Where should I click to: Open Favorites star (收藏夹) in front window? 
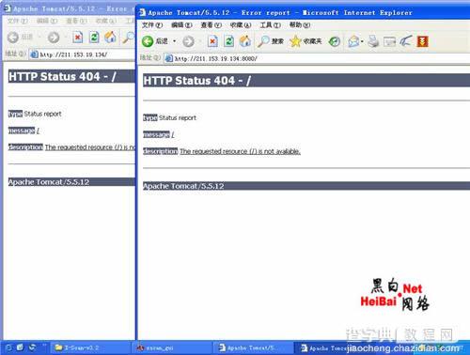pyautogui.click(x=305, y=41)
